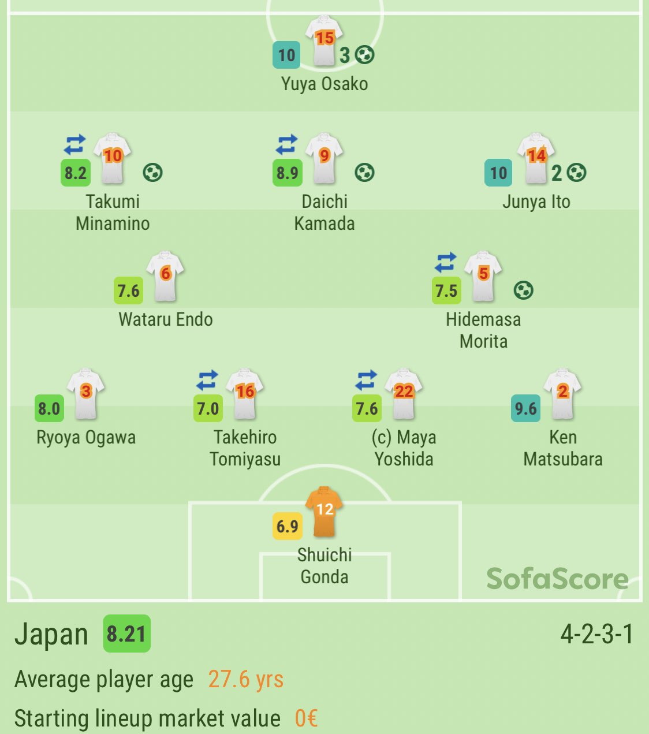Select the goal ball icon next to Yuya Osako

click(364, 55)
